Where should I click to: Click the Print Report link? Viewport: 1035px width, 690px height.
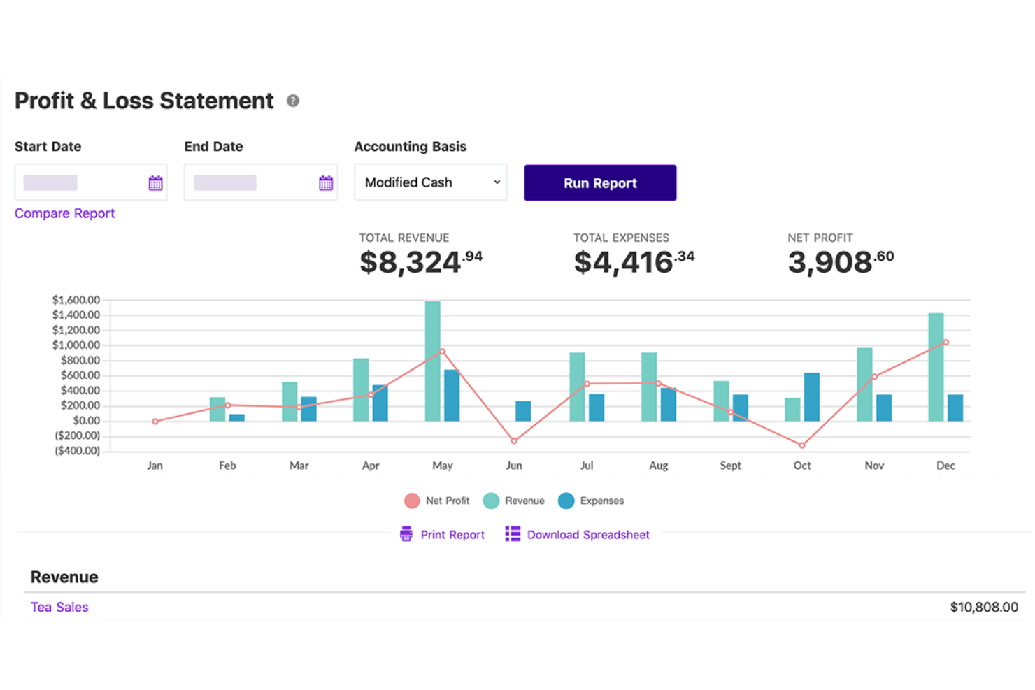pyautogui.click(x=452, y=535)
